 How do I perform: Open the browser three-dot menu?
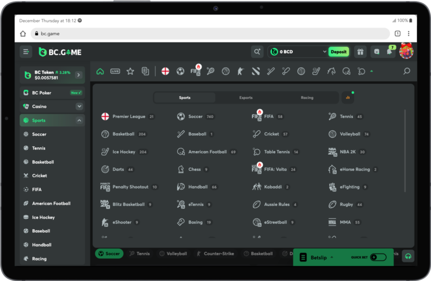409,34
